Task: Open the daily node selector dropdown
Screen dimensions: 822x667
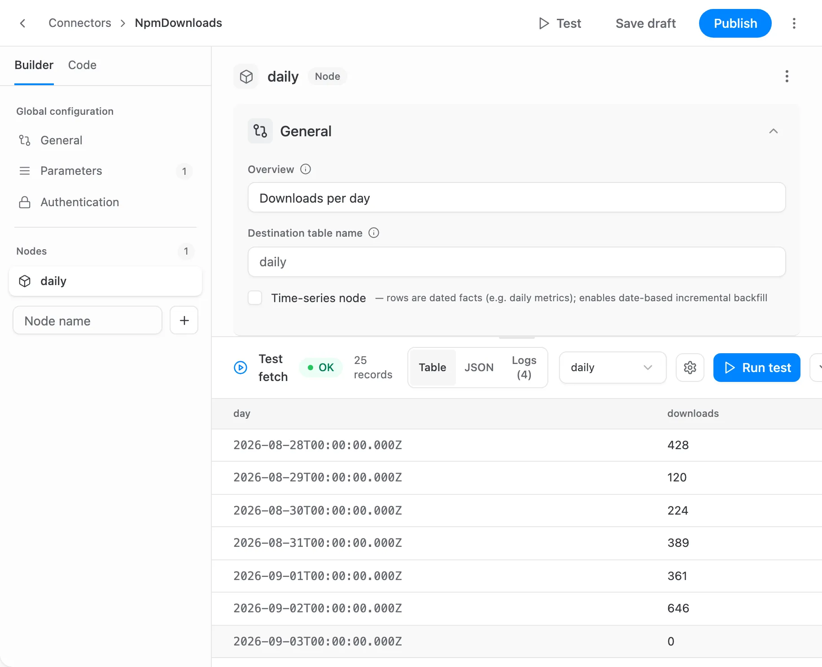Action: [612, 368]
